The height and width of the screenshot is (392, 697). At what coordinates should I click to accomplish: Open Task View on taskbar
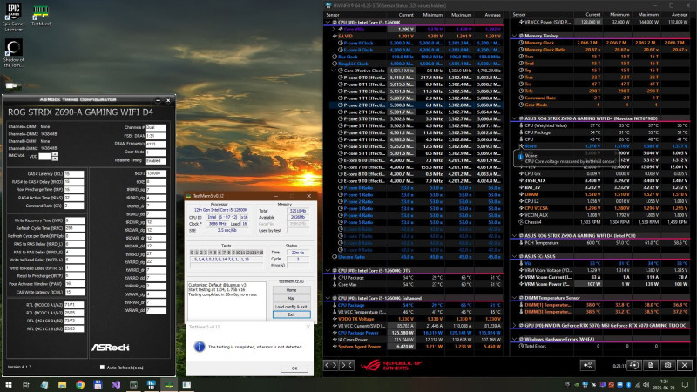point(26,384)
